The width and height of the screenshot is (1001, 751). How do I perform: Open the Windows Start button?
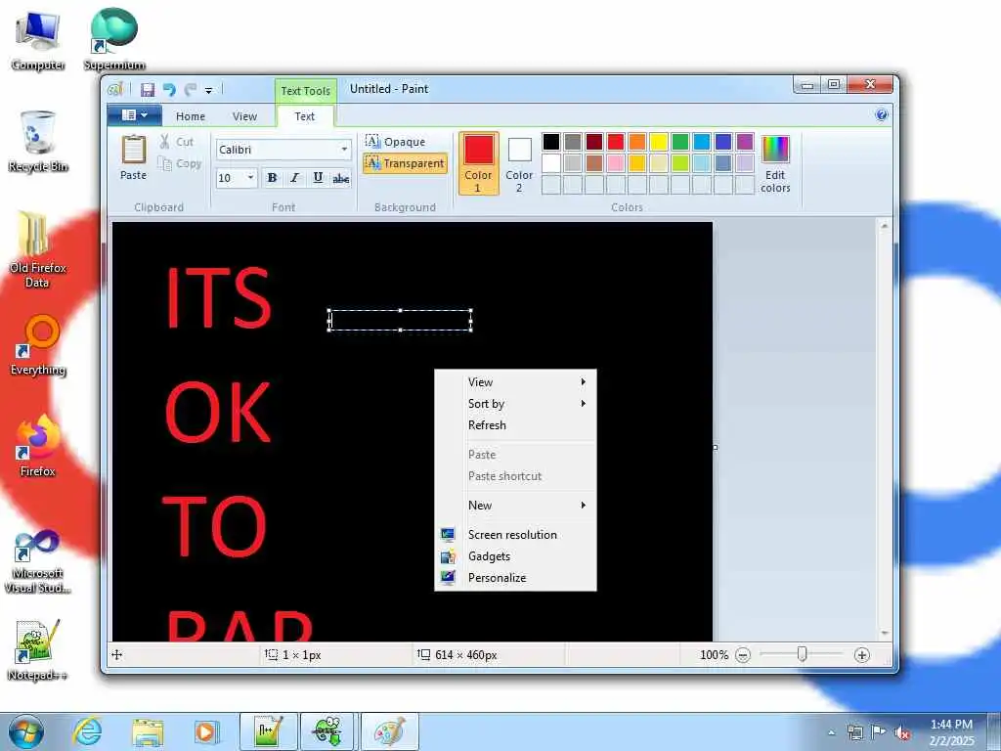click(x=25, y=731)
